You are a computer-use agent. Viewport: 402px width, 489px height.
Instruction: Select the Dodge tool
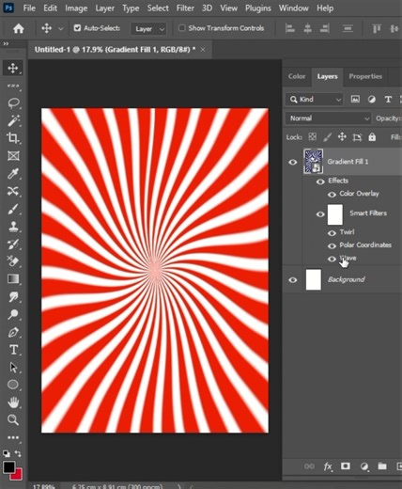pyautogui.click(x=13, y=314)
